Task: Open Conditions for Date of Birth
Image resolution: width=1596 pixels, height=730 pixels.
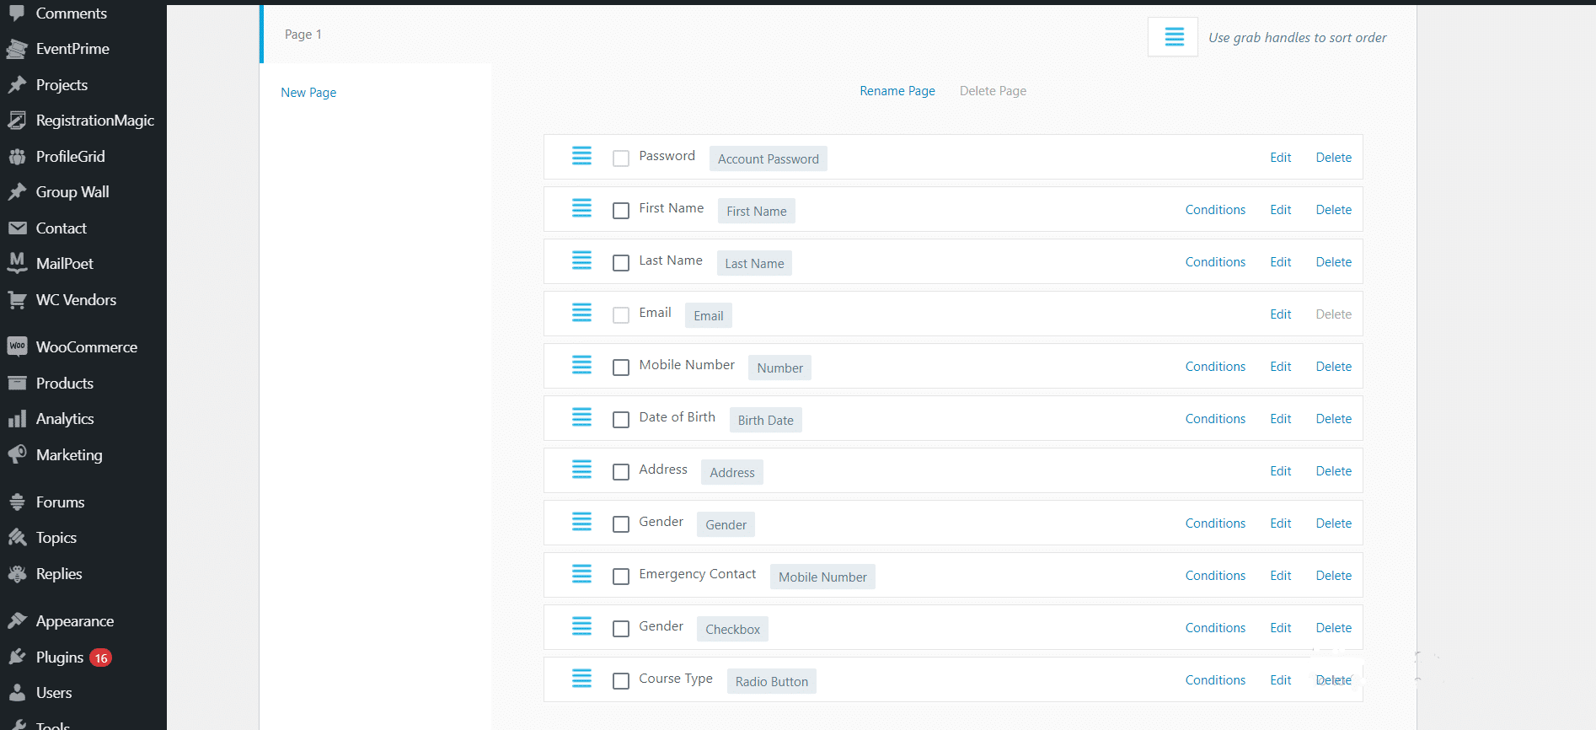Action: (1215, 419)
